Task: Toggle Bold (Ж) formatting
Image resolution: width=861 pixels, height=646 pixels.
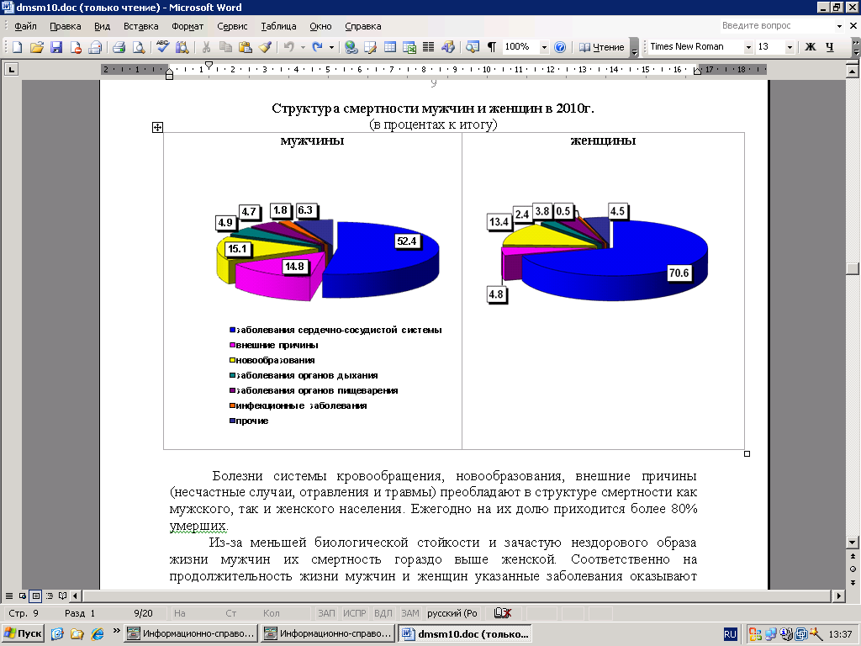Action: coord(810,47)
